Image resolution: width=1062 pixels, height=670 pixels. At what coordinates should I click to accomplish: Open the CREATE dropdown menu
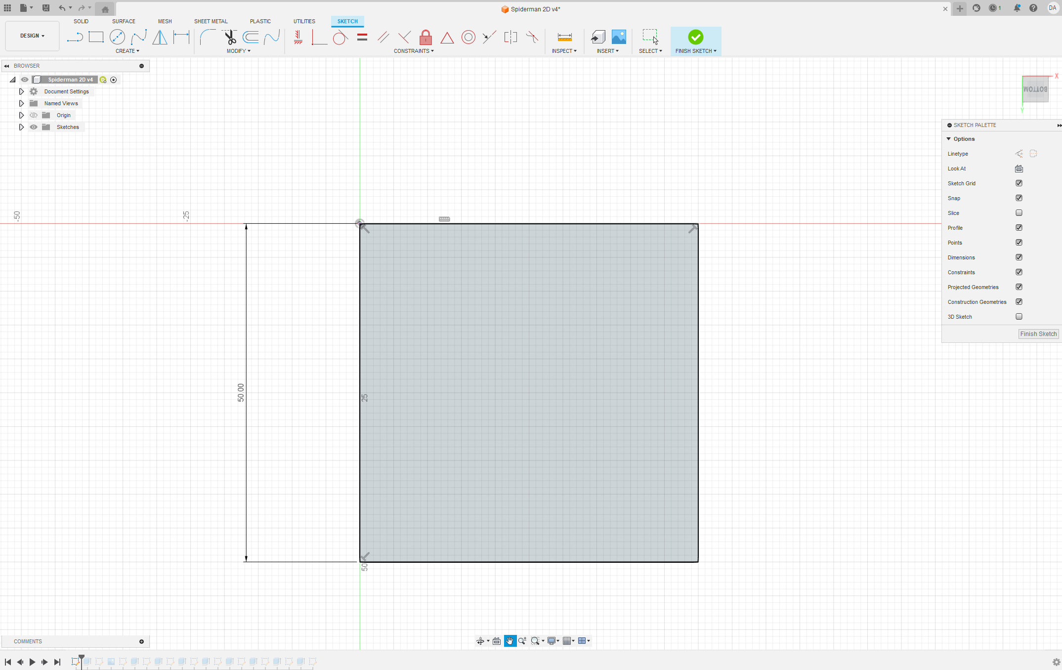(127, 51)
